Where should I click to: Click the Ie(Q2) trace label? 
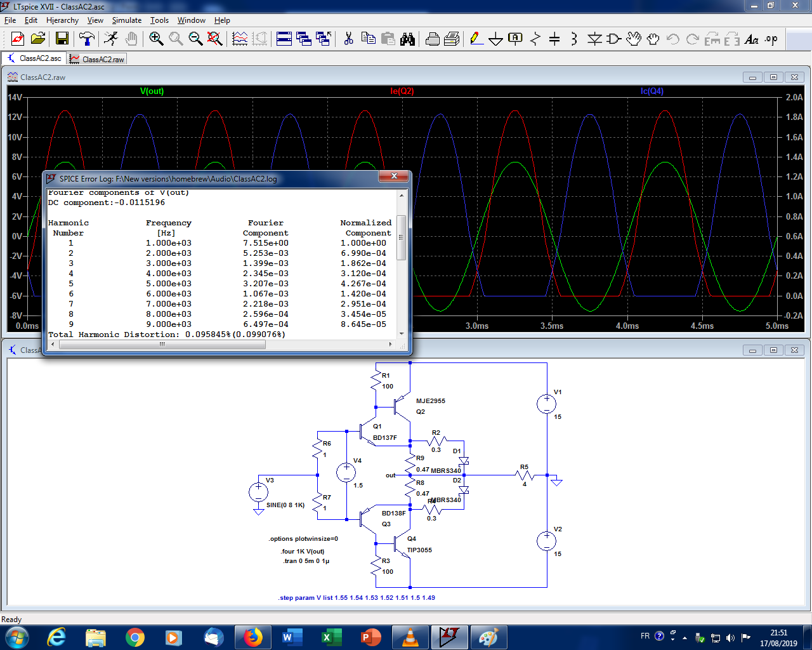coord(402,91)
